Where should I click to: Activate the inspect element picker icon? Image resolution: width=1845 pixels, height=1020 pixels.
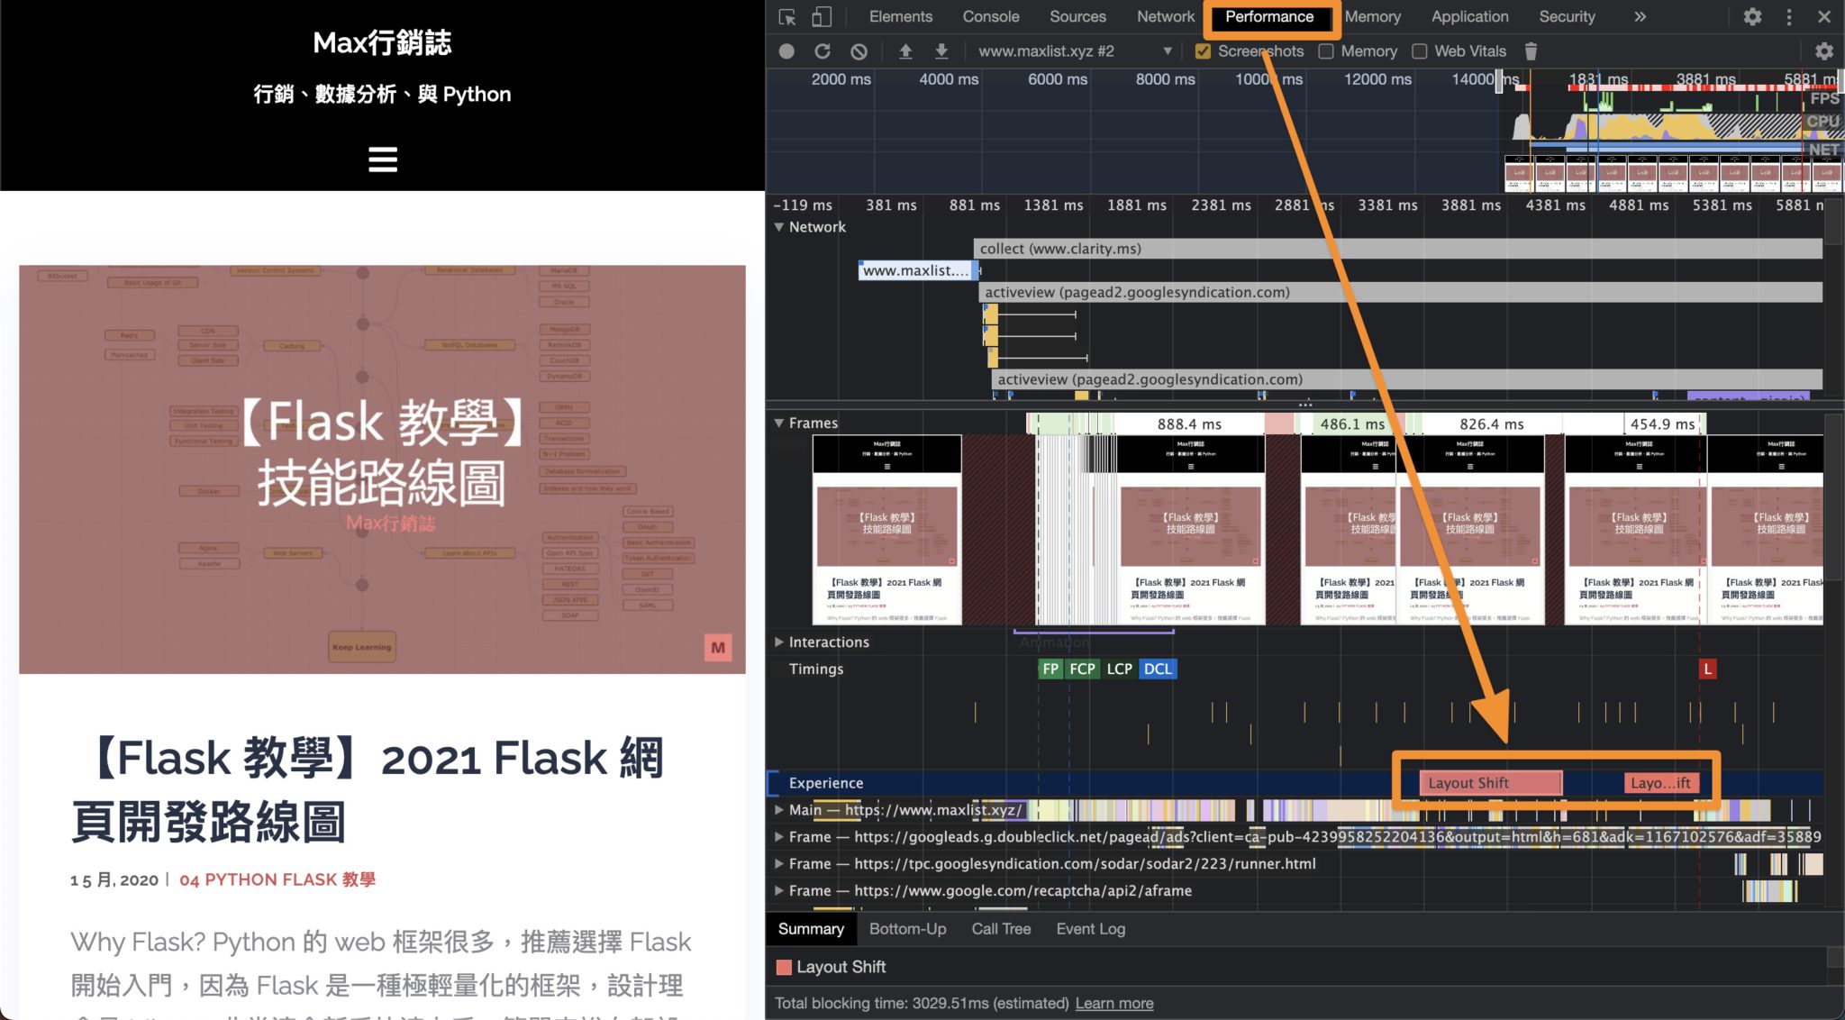[786, 17]
